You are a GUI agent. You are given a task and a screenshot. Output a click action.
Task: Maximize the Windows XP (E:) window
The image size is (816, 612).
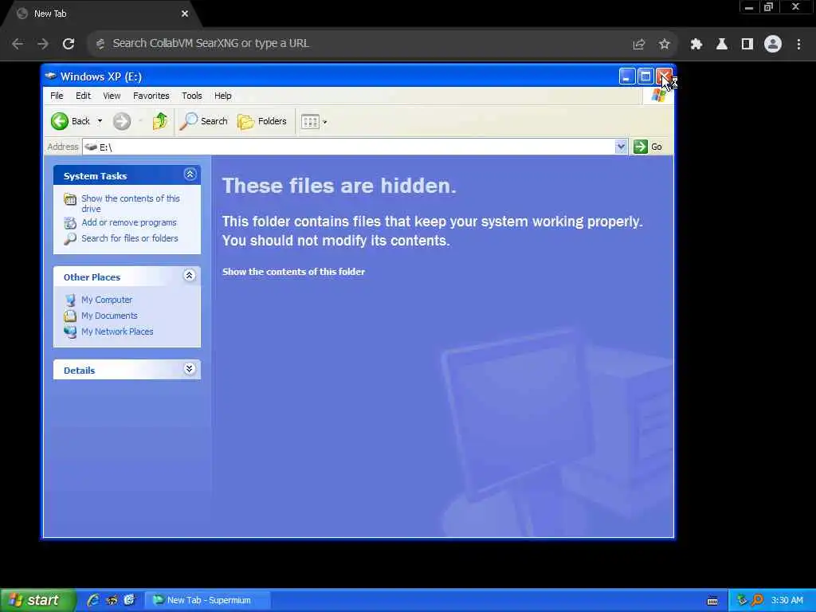coord(645,76)
